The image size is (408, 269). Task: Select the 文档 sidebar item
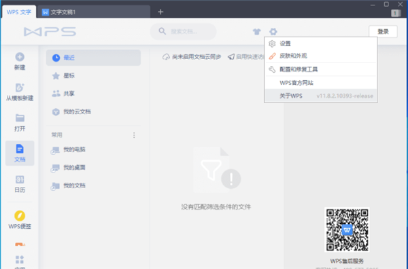click(20, 153)
